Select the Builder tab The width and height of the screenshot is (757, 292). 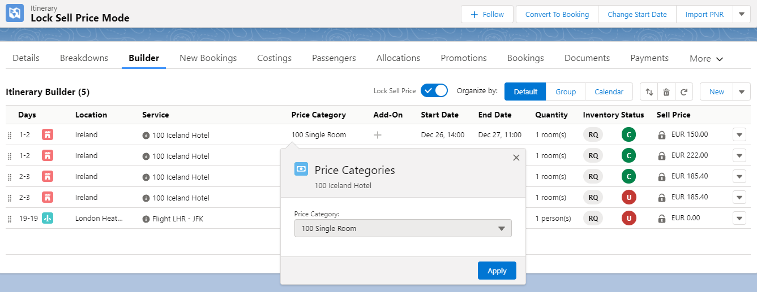click(x=144, y=58)
